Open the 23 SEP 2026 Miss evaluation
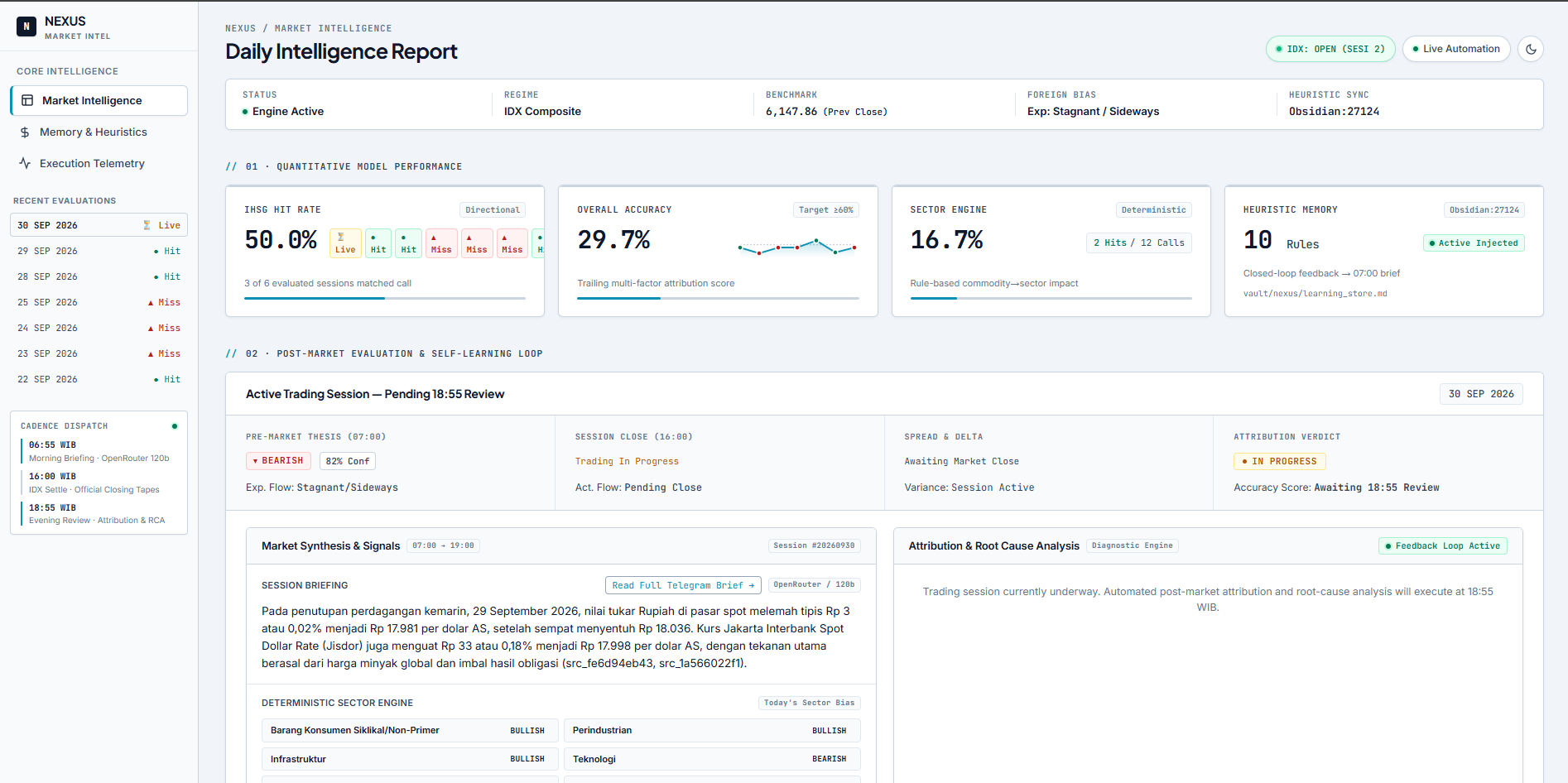This screenshot has width=1568, height=783. 99,353
